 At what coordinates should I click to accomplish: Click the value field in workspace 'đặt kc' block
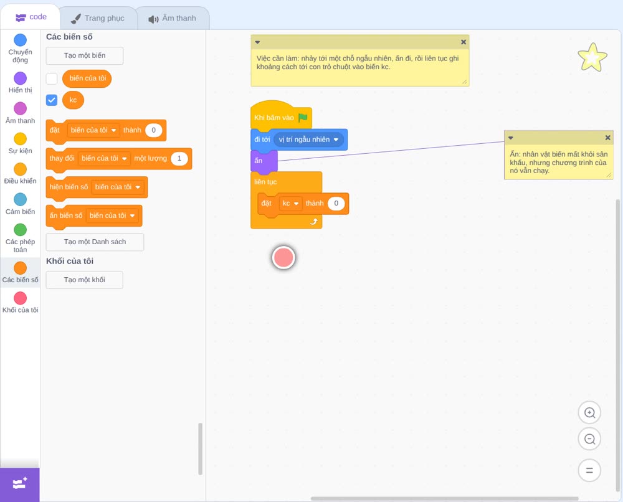[336, 203]
